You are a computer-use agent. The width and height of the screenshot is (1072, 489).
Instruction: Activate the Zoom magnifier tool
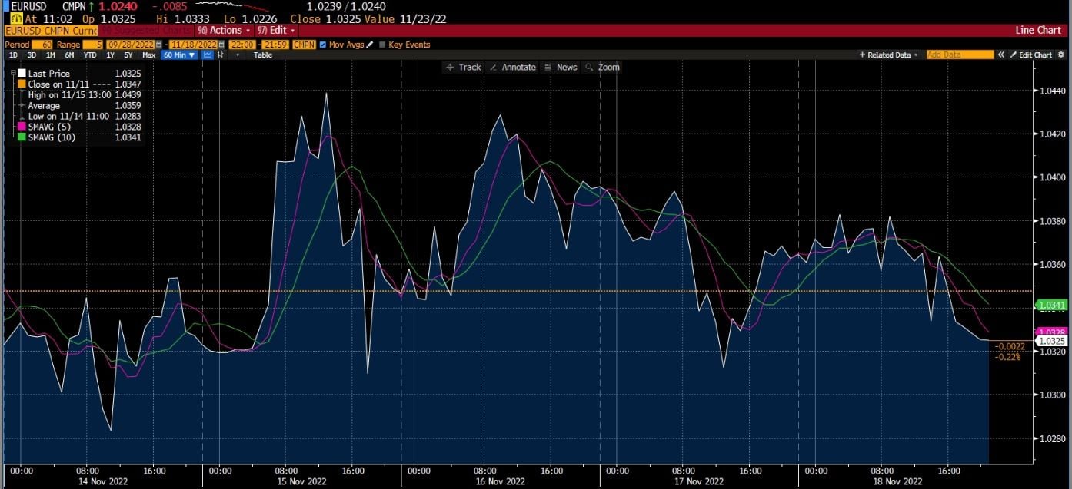[x=603, y=67]
